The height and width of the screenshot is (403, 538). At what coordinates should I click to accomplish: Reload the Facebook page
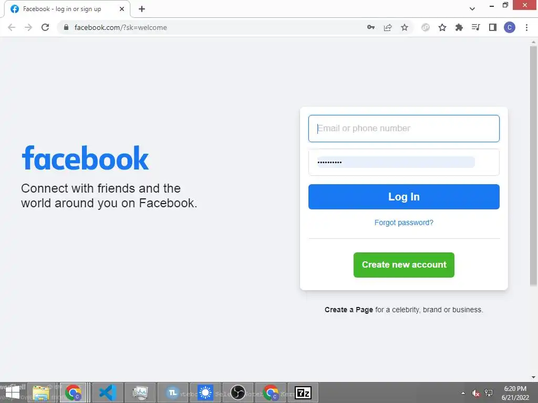click(45, 27)
